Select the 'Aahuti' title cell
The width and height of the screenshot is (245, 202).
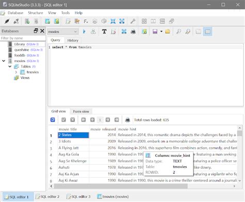73,167
